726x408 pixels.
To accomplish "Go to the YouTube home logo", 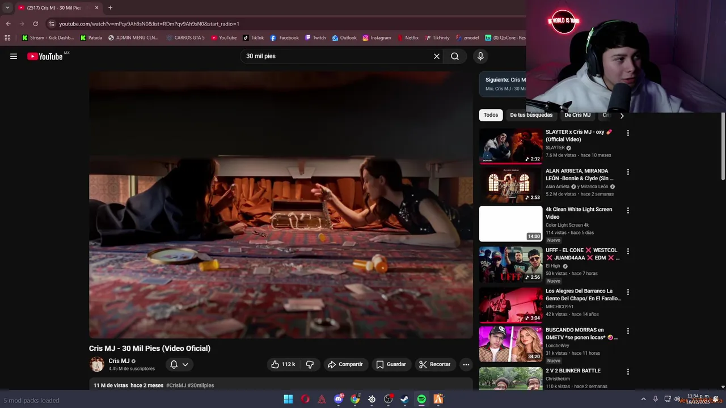I will [45, 56].
